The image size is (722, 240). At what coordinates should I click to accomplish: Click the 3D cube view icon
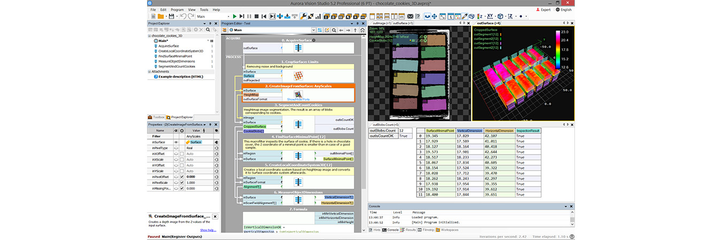tap(500, 17)
